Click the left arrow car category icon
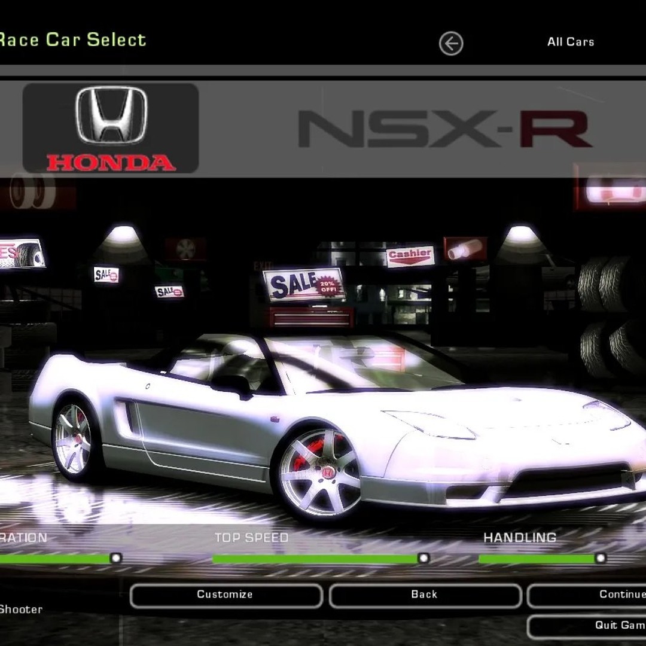The height and width of the screenshot is (646, 646). [x=451, y=43]
